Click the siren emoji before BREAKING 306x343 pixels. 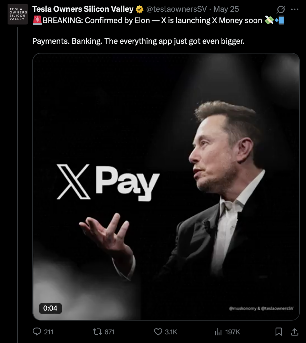(x=37, y=20)
